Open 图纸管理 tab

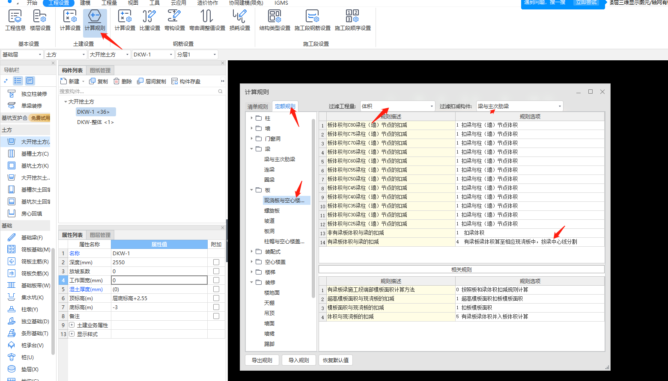coord(100,70)
